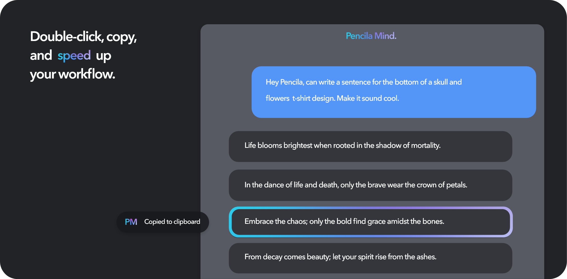Click the 'Double-click, copy,' headline line
Screen dimensions: 567x279
click(x=83, y=37)
